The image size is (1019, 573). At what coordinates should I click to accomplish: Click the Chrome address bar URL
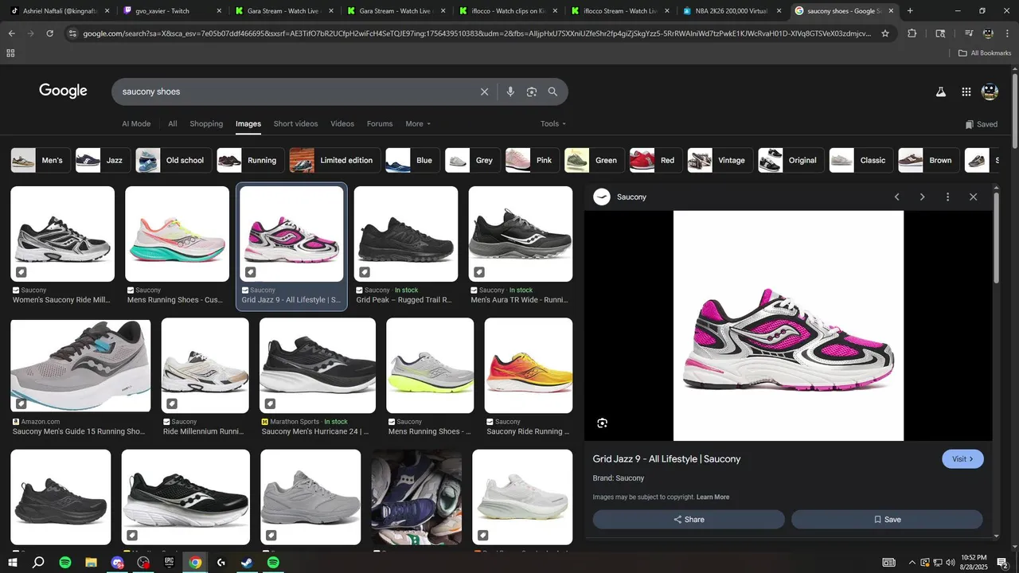coord(476,33)
